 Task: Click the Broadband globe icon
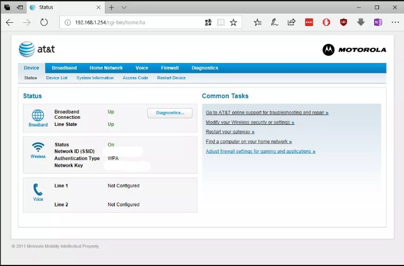[38, 115]
